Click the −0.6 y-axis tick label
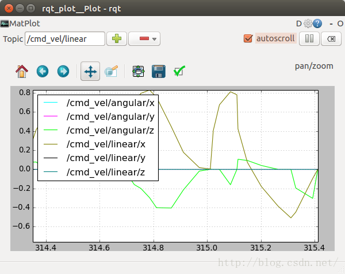Viewport: 345px width, 274px height. tap(22, 226)
